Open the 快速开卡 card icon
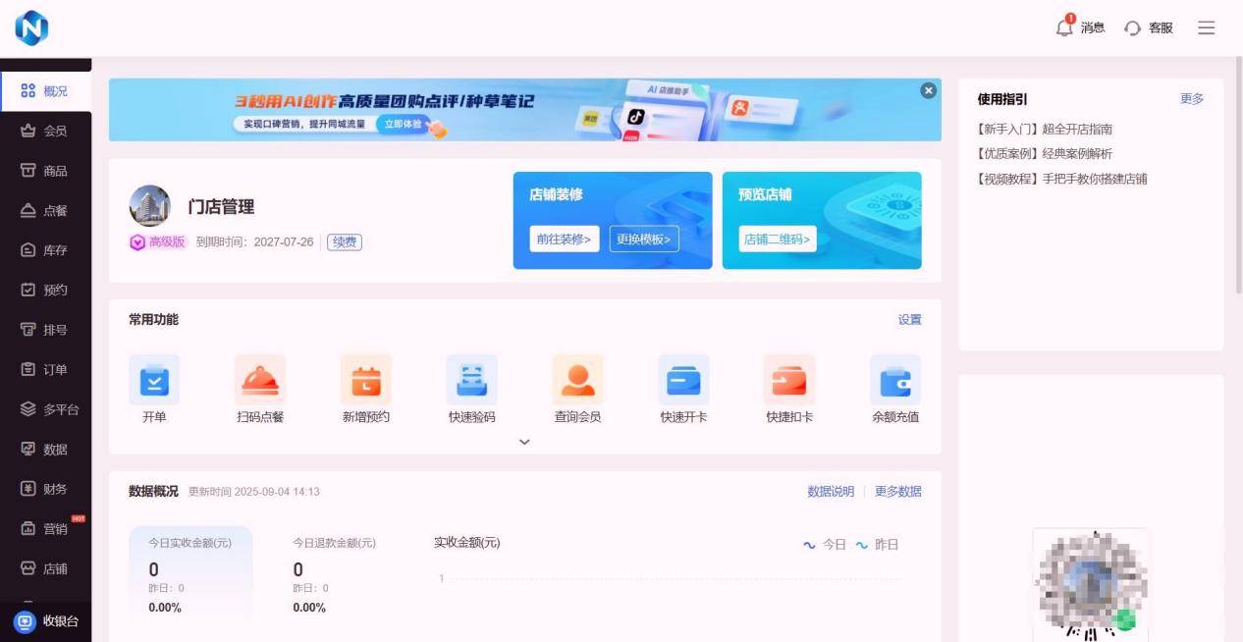This screenshot has width=1243, height=642. click(x=683, y=380)
